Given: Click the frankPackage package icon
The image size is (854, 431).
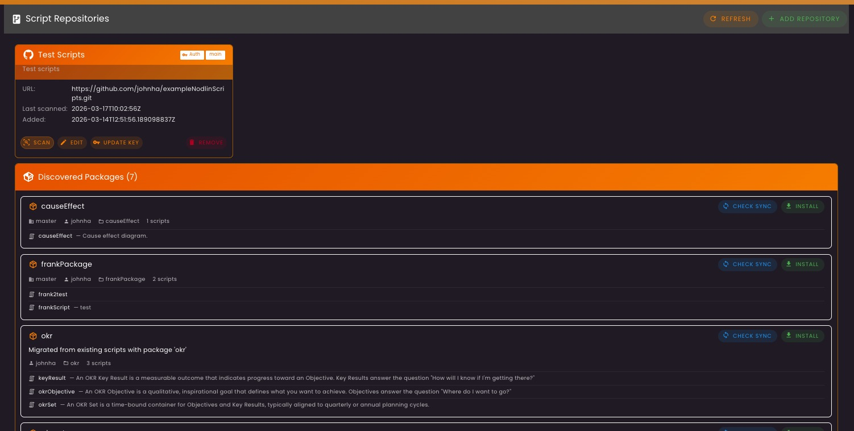Looking at the screenshot, I should tap(33, 264).
